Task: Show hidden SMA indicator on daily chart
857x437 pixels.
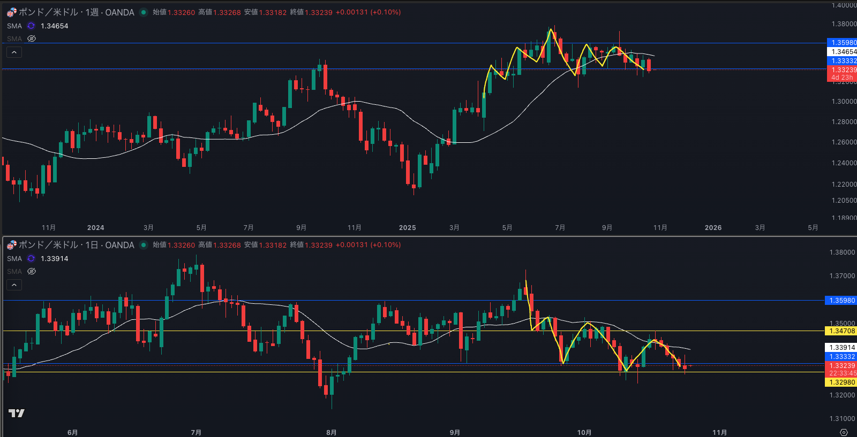Action: pyautogui.click(x=32, y=271)
